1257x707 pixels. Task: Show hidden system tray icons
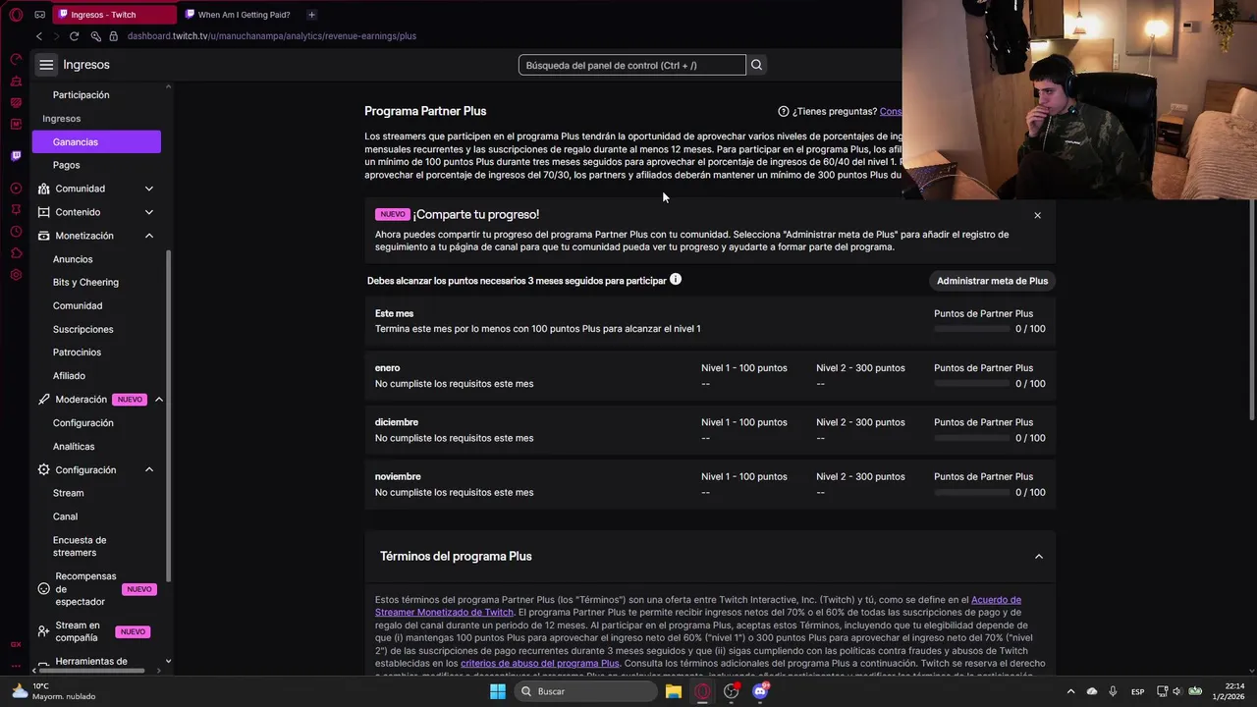click(1070, 691)
